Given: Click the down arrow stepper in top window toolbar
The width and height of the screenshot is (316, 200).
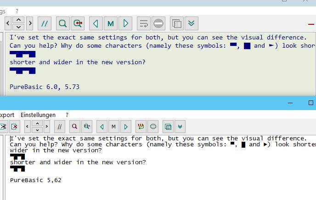Looking at the screenshot, I should tap(18, 27).
